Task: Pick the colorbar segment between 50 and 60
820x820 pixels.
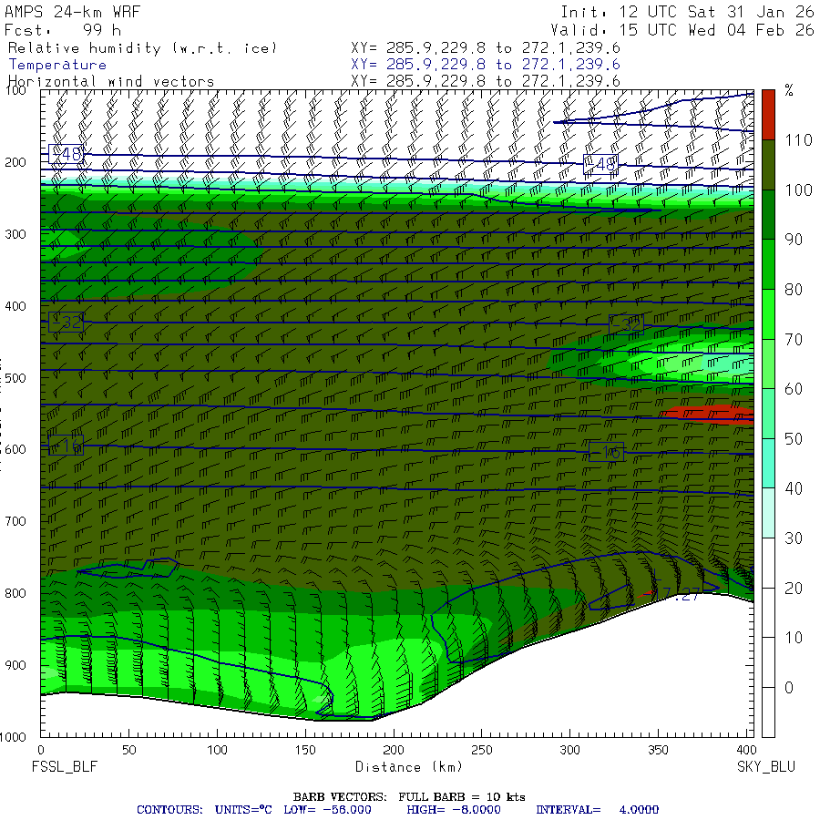Action: pyautogui.click(x=768, y=413)
